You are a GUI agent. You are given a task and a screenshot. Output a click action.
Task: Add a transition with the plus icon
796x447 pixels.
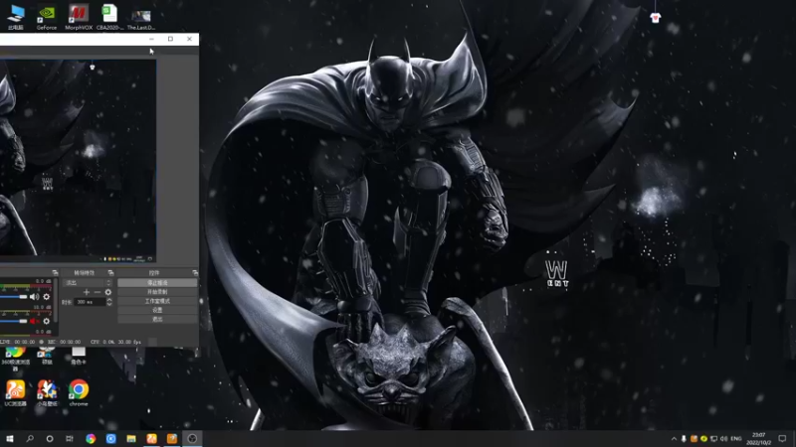[87, 292]
